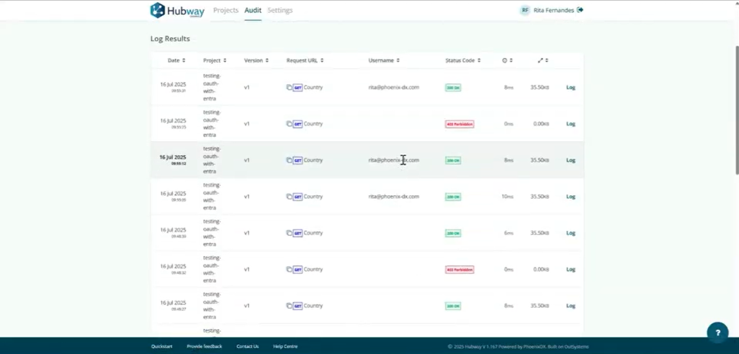Sort the table by Date
The height and width of the screenshot is (354, 739).
[176, 60]
